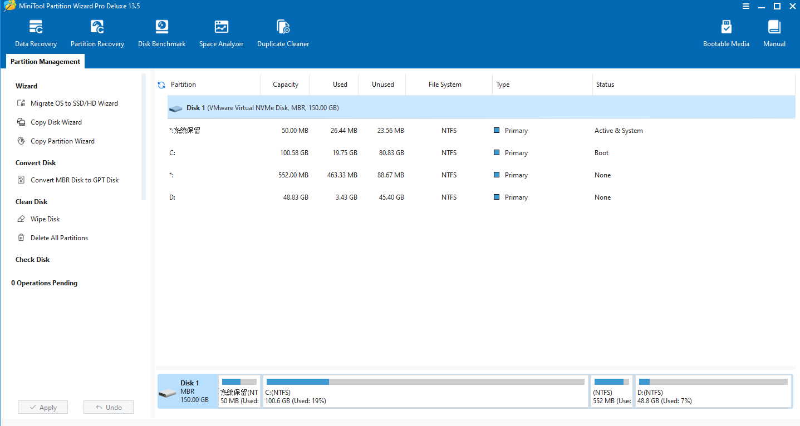This screenshot has height=426, width=800.
Task: Click the Undo button
Action: (109, 407)
